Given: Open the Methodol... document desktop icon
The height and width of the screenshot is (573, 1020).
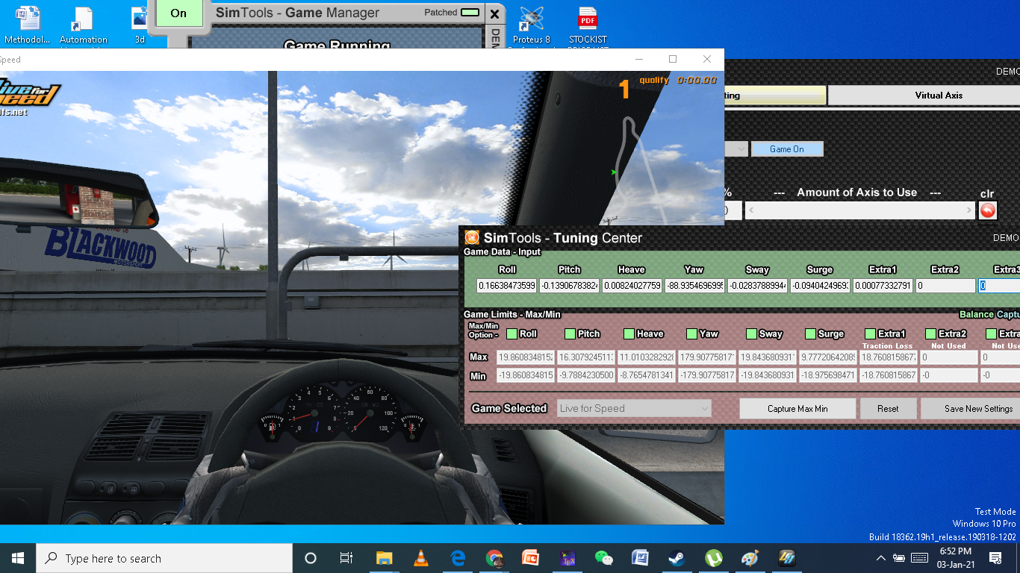Looking at the screenshot, I should 28,25.
